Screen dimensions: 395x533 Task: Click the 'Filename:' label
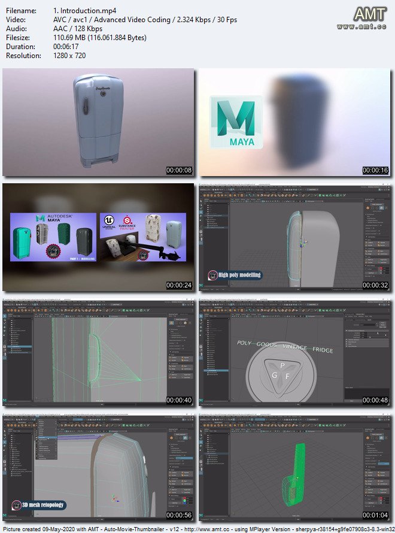(21, 11)
